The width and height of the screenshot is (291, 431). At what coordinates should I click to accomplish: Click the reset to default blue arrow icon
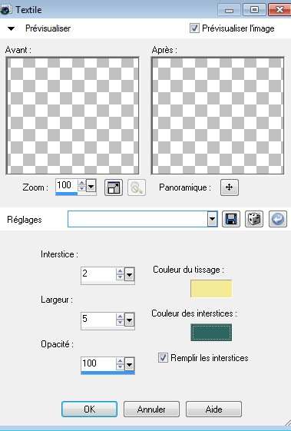tap(277, 219)
